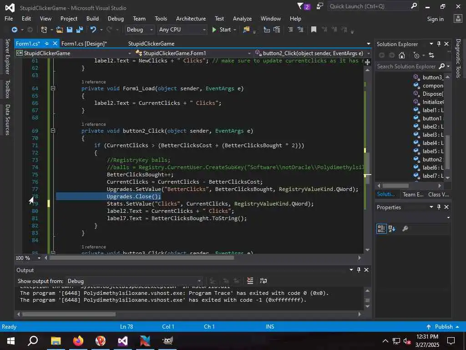Switch to the Team Explorer tab
The image size is (466, 350).
click(x=413, y=195)
